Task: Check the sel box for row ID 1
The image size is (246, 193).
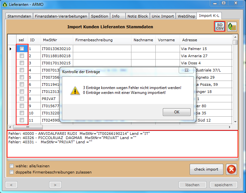Action: [22, 48]
